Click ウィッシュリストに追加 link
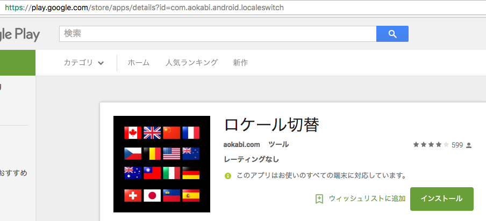Screen dimensions: 486x221 tap(367, 198)
